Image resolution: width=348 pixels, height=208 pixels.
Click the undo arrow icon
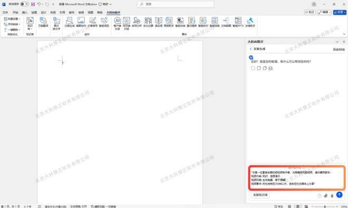coord(39,4)
